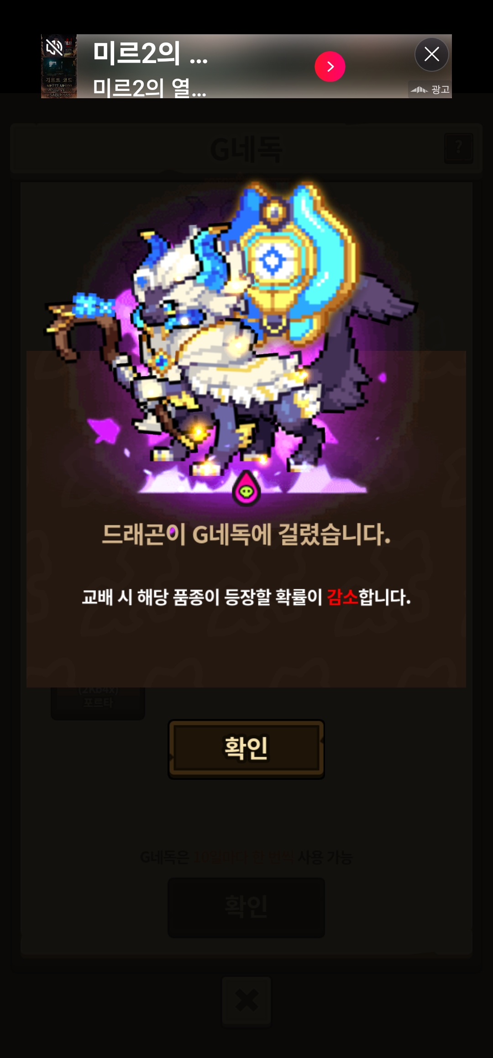Tap the 미르2의 열... ad subtitle

[149, 87]
